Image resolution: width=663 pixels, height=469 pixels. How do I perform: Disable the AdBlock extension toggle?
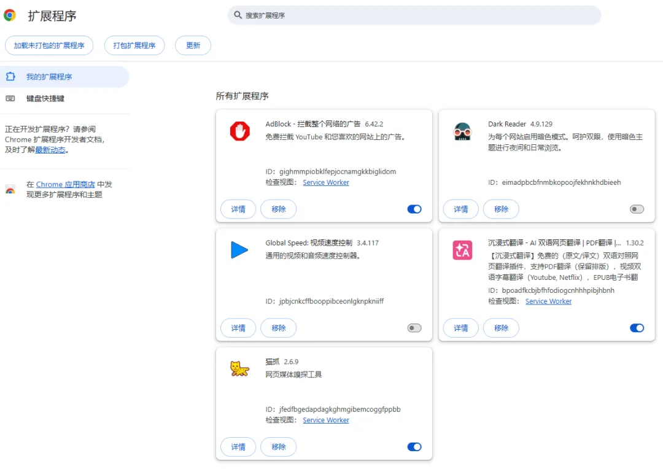coord(414,209)
